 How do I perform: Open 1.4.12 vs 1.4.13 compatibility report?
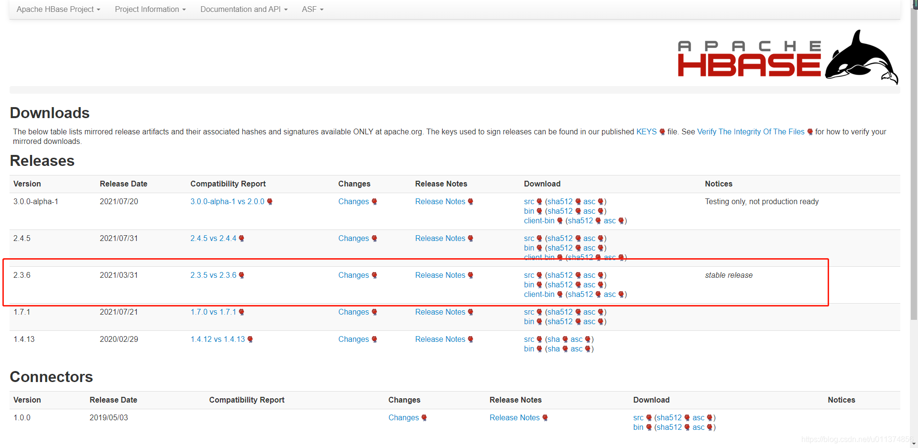218,339
